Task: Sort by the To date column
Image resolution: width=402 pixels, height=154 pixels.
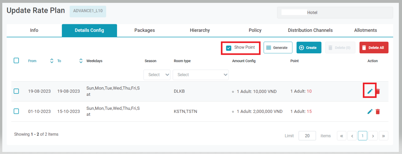Action: pos(81,61)
